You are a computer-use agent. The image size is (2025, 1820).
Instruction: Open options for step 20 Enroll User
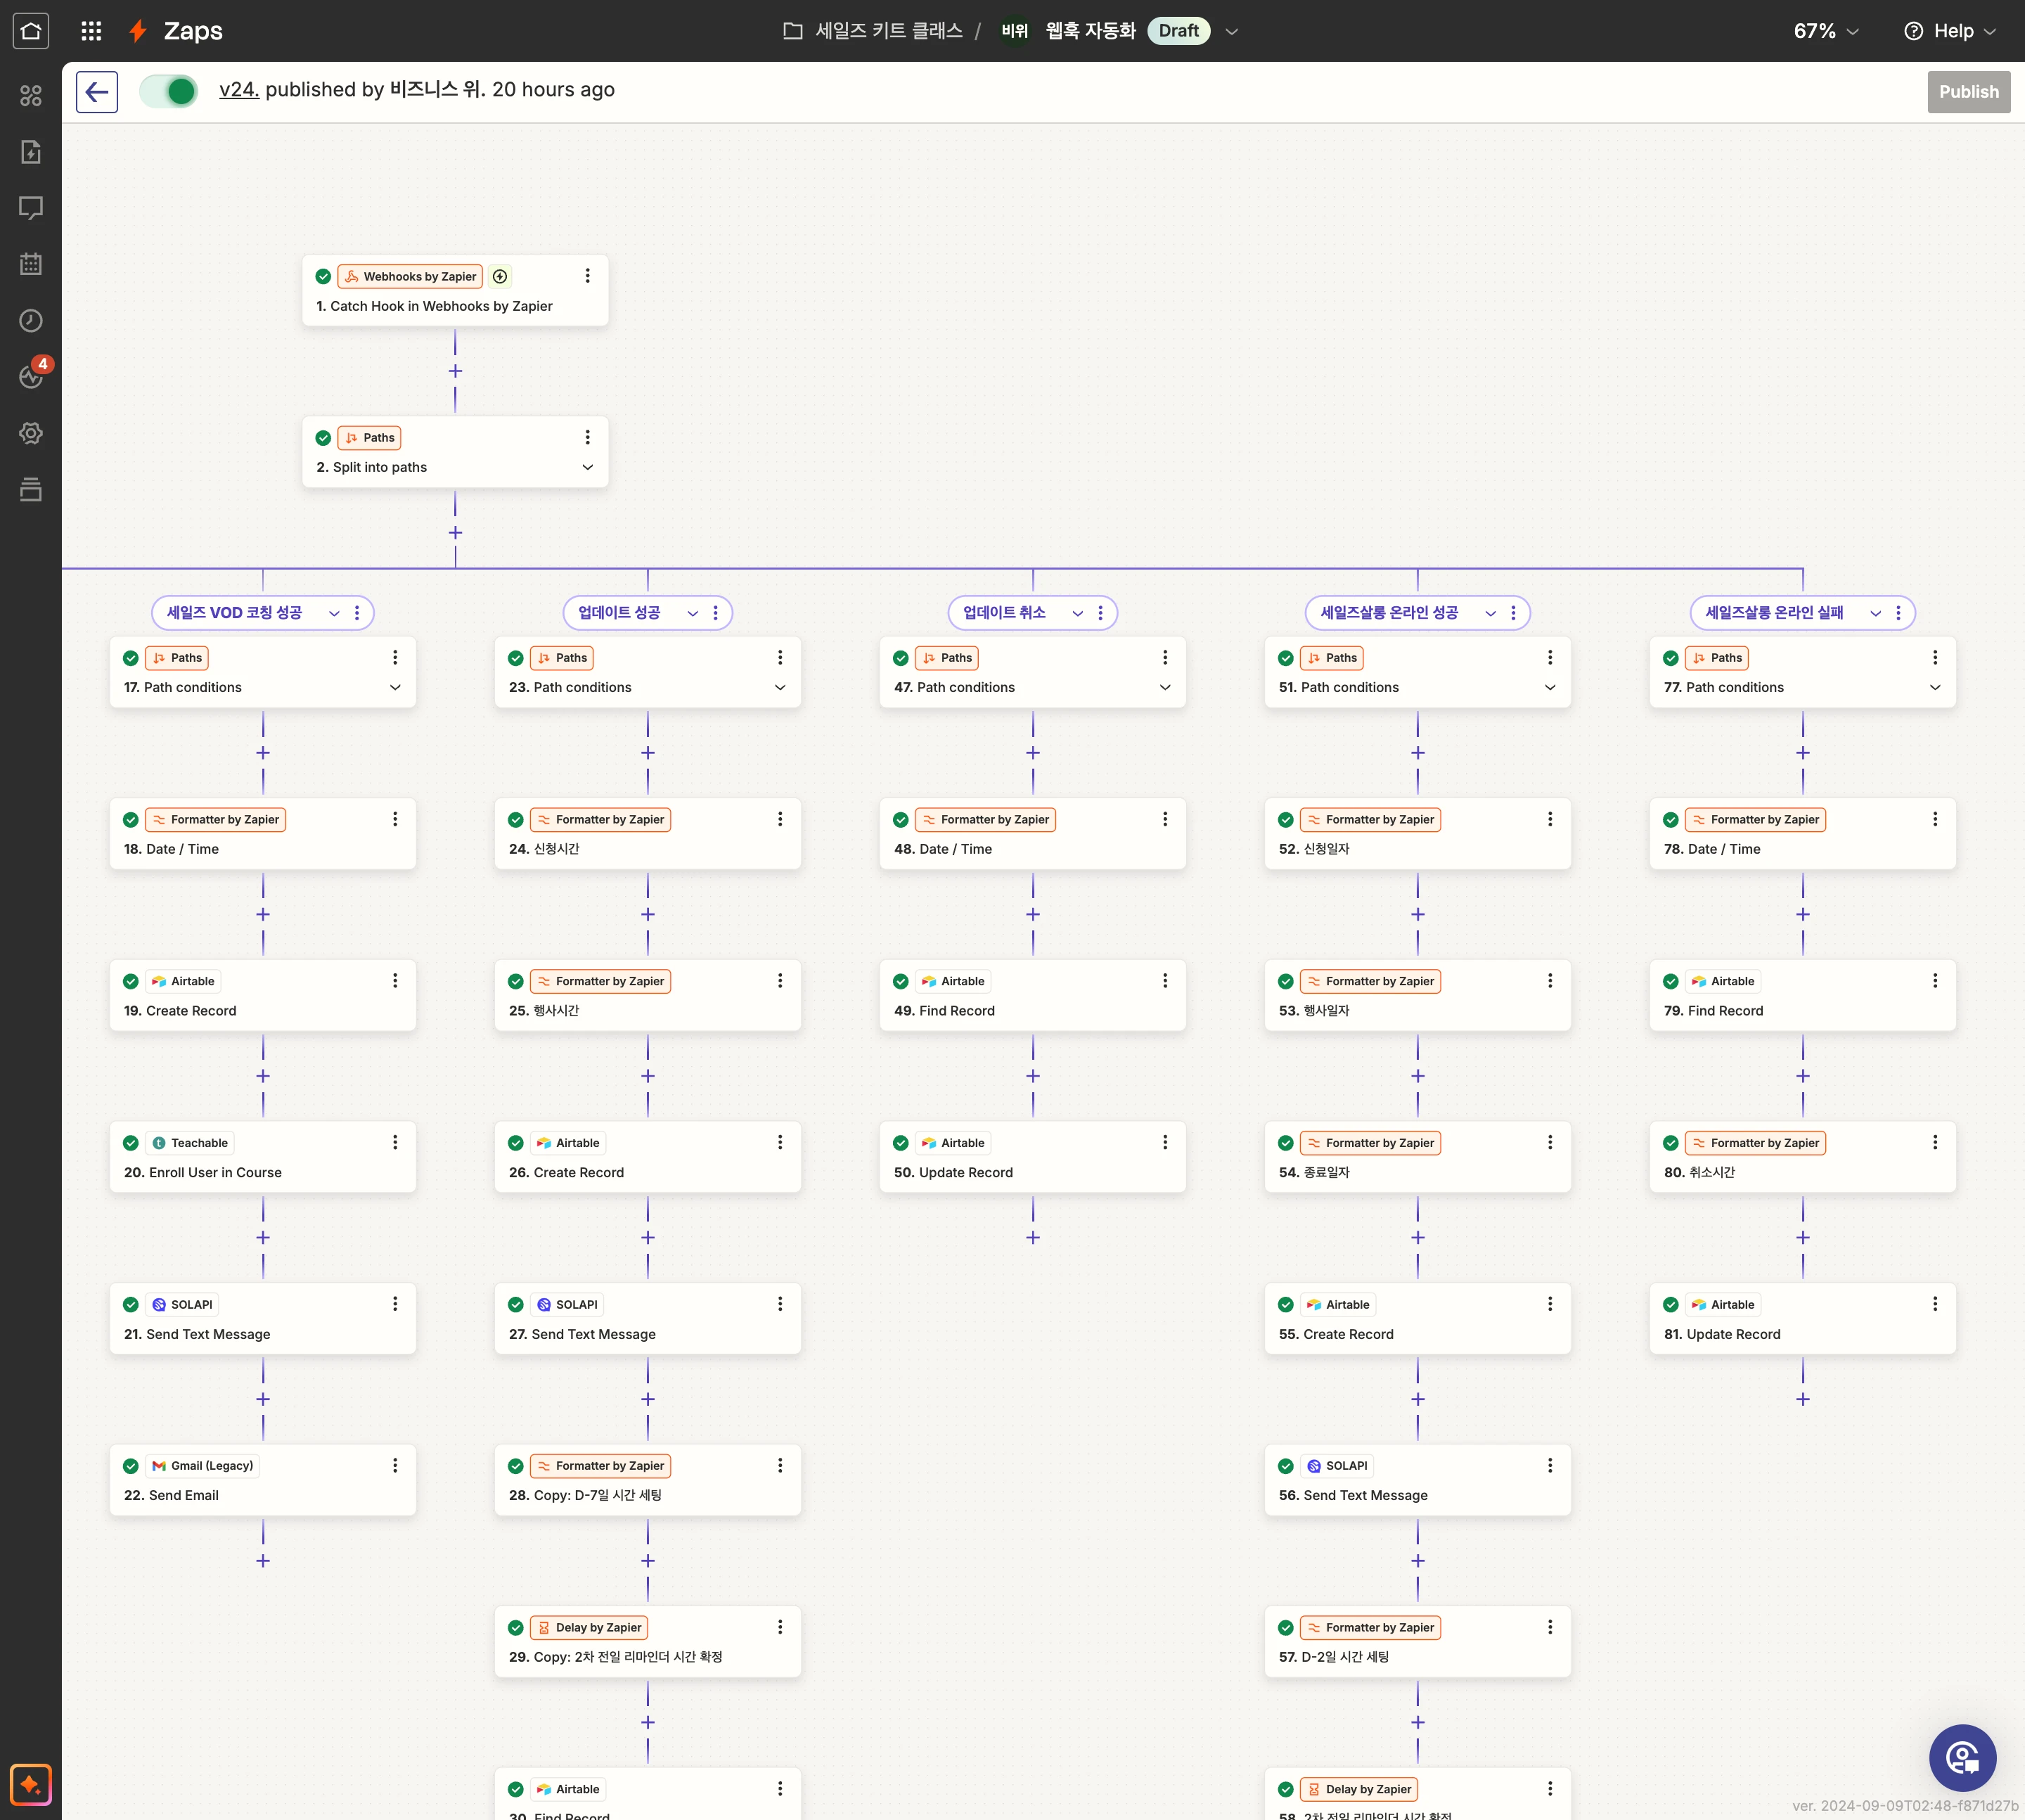click(x=395, y=1142)
